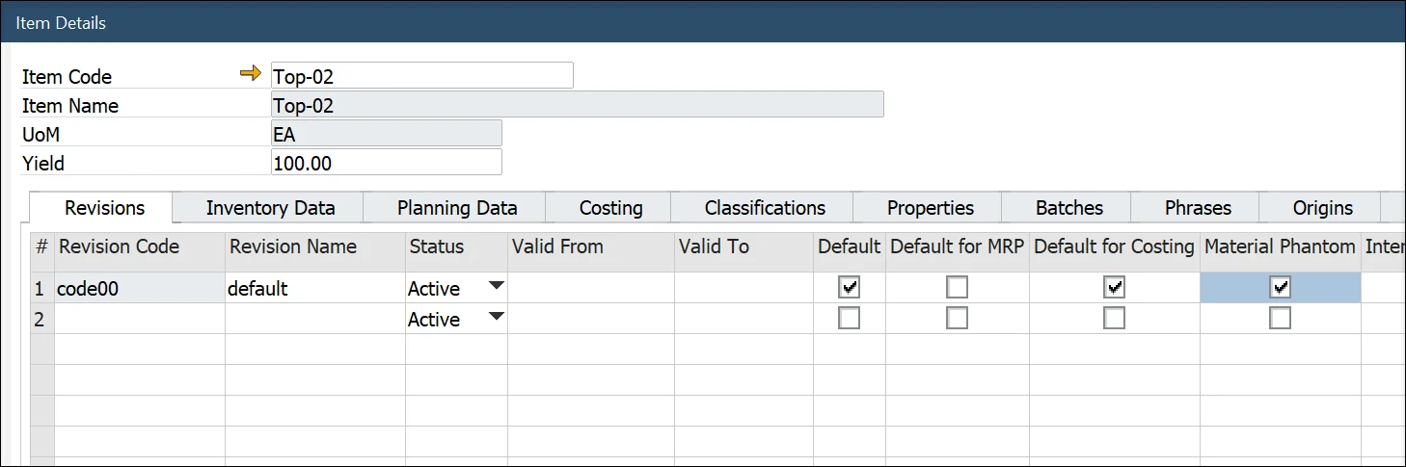This screenshot has width=1406, height=467.
Task: Click into the Yield field
Action: click(386, 163)
